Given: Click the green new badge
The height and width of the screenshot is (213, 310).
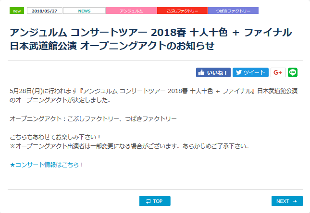Looking at the screenshot, I should (x=17, y=11).
